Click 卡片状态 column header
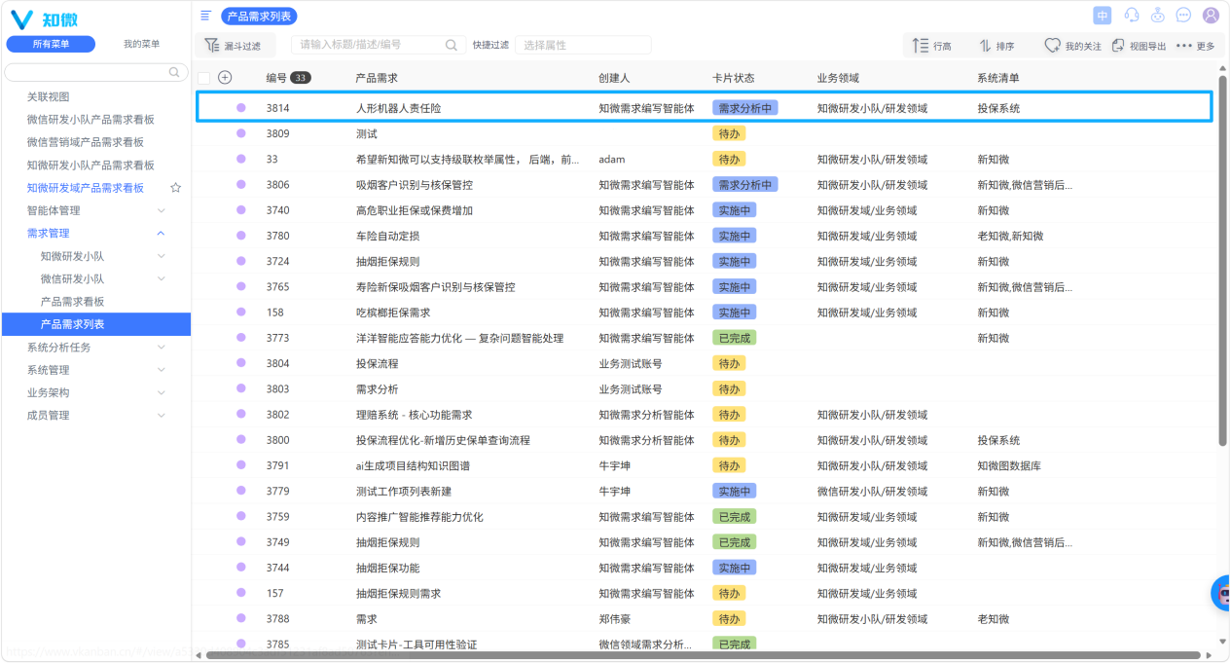 click(733, 78)
